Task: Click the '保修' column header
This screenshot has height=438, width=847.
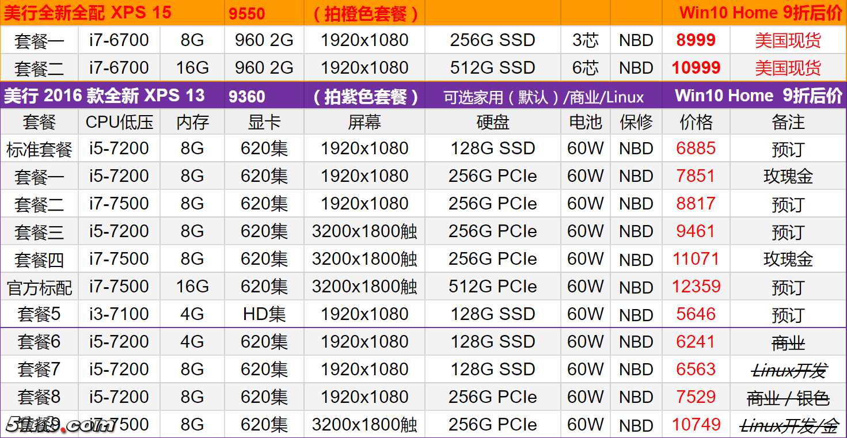Action: click(636, 122)
